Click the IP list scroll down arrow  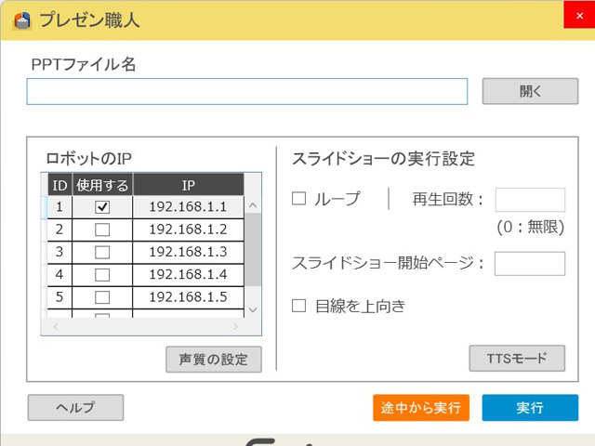(253, 309)
